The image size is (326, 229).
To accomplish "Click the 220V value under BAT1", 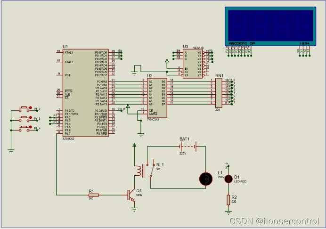I will [x=183, y=154].
